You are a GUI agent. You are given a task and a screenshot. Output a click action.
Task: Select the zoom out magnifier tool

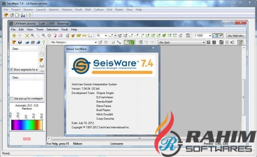pos(43,36)
